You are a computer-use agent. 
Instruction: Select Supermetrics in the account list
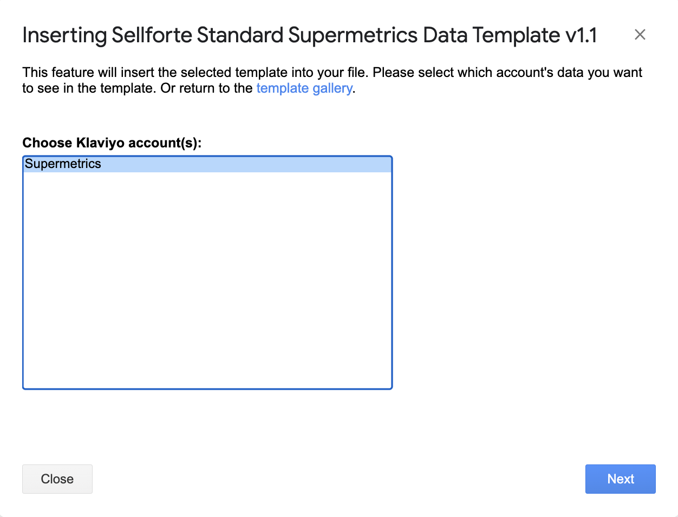pos(63,164)
